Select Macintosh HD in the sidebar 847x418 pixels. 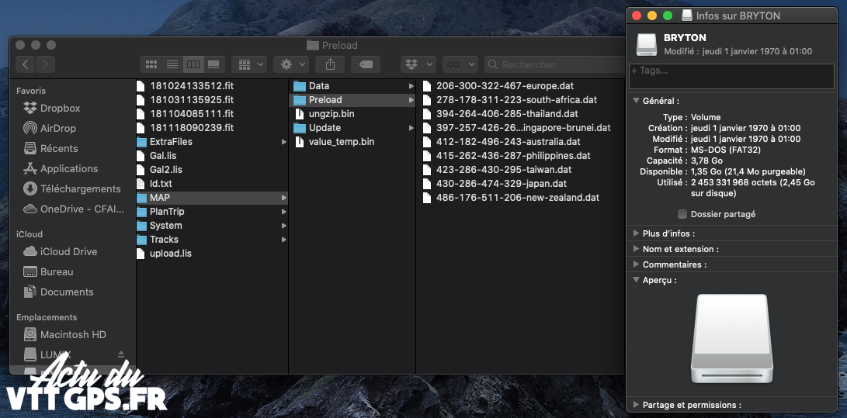coord(64,334)
